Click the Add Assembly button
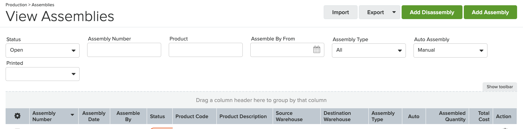The height and width of the screenshot is (129, 523). pyautogui.click(x=490, y=12)
